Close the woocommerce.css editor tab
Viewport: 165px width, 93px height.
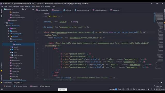tap(90, 10)
